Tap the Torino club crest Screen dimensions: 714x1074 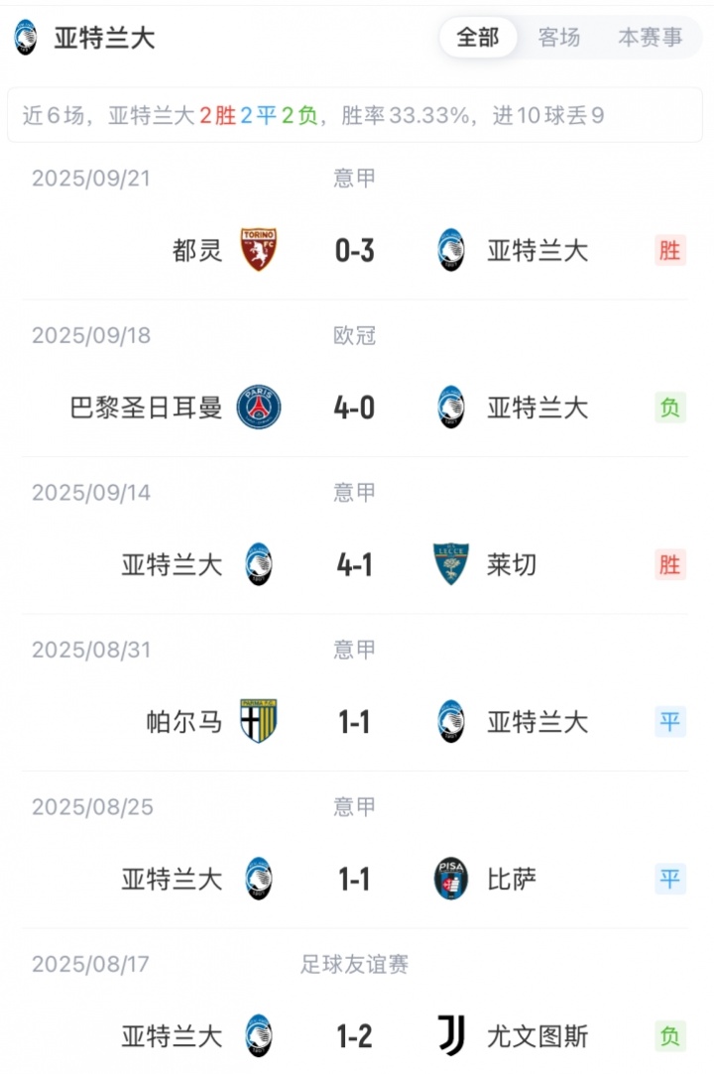pos(259,250)
